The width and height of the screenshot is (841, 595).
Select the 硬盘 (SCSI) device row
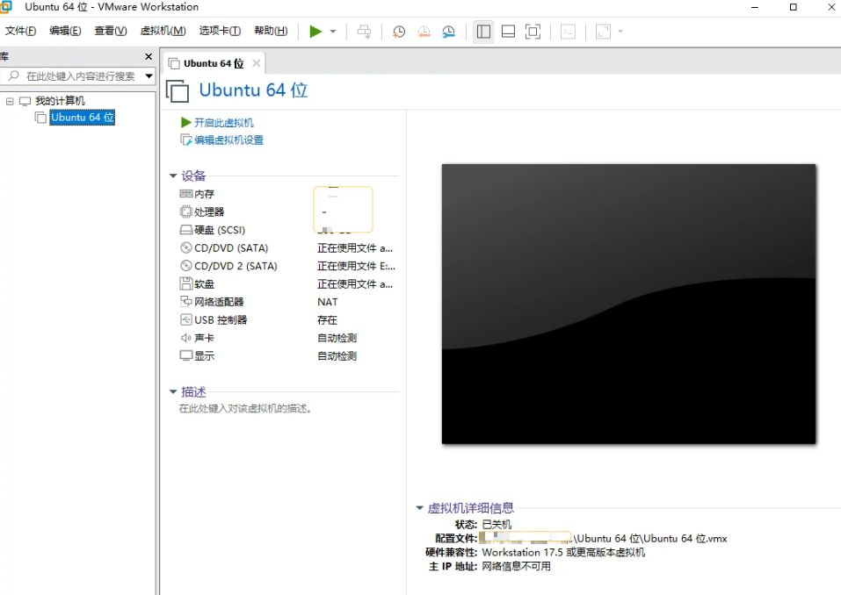pyautogui.click(x=287, y=230)
